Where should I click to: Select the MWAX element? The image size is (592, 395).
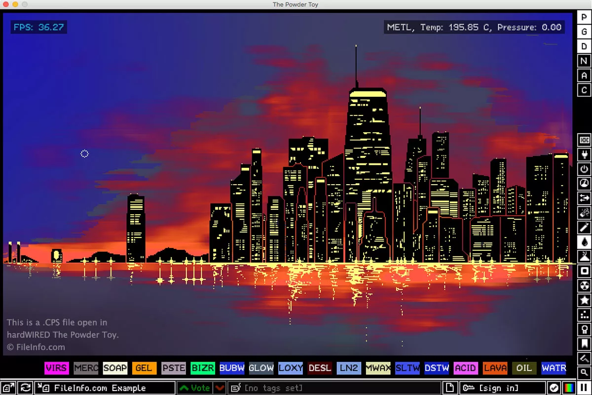[378, 368]
